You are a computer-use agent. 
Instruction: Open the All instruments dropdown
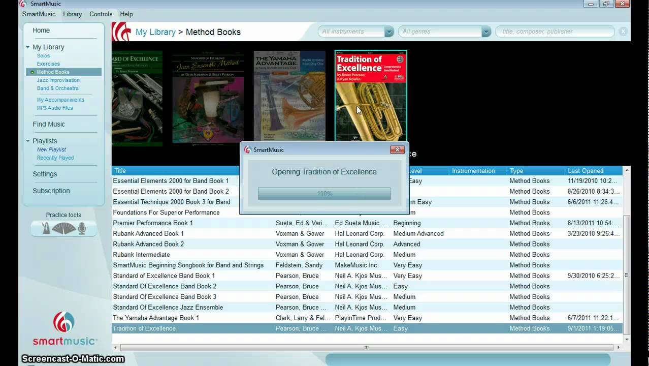pos(389,32)
